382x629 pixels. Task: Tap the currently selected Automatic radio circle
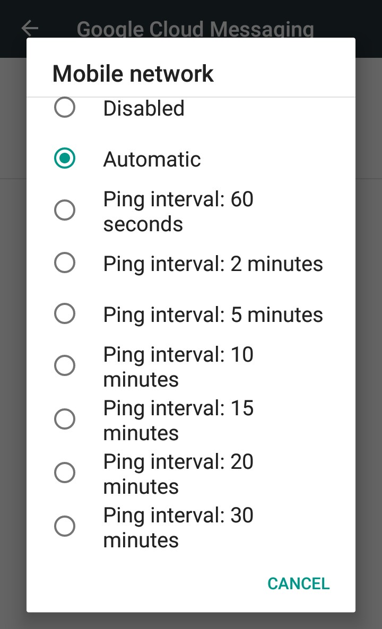coord(64,158)
